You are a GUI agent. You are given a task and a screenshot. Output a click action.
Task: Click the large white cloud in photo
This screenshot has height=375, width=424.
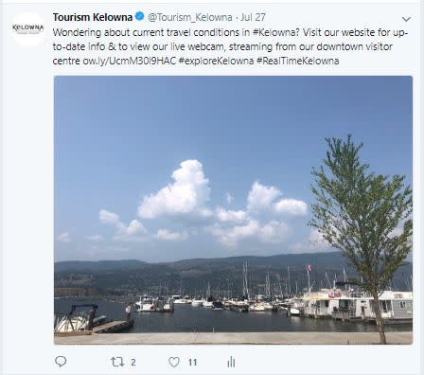click(175, 191)
